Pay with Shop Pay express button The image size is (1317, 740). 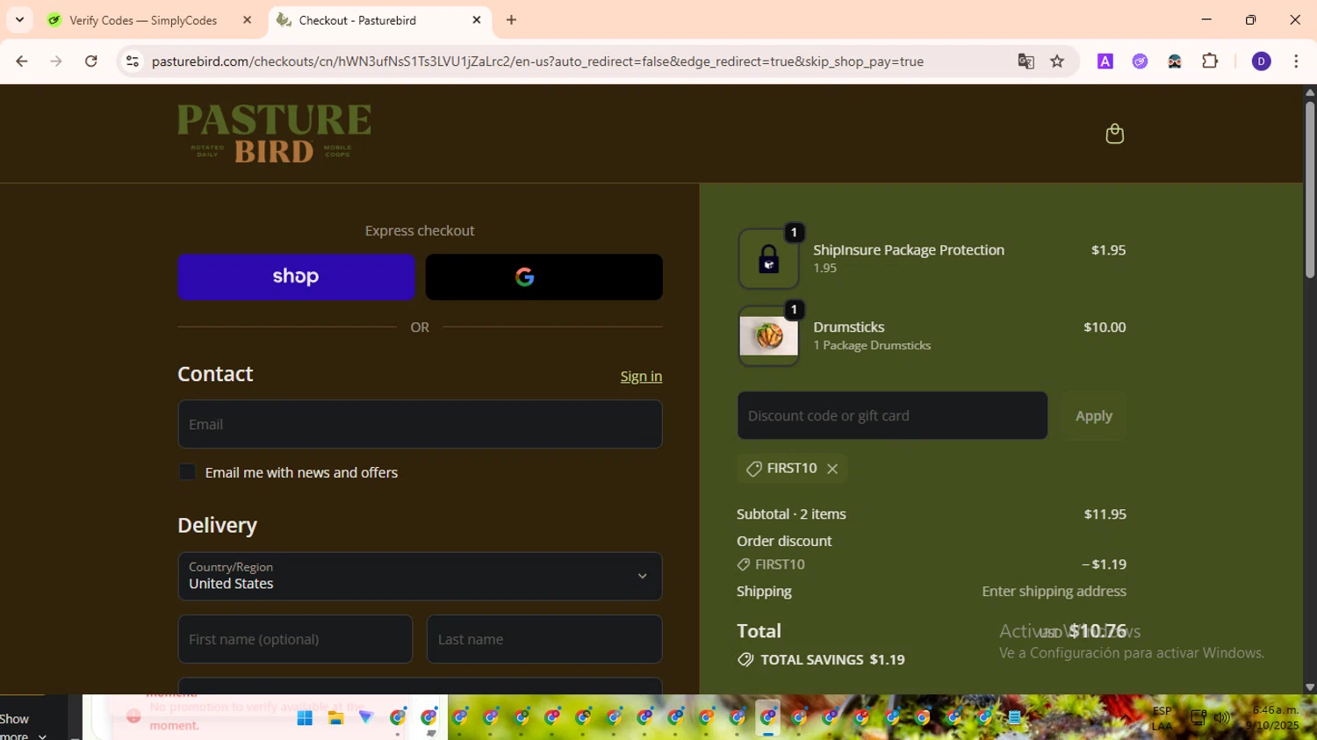coord(296,277)
